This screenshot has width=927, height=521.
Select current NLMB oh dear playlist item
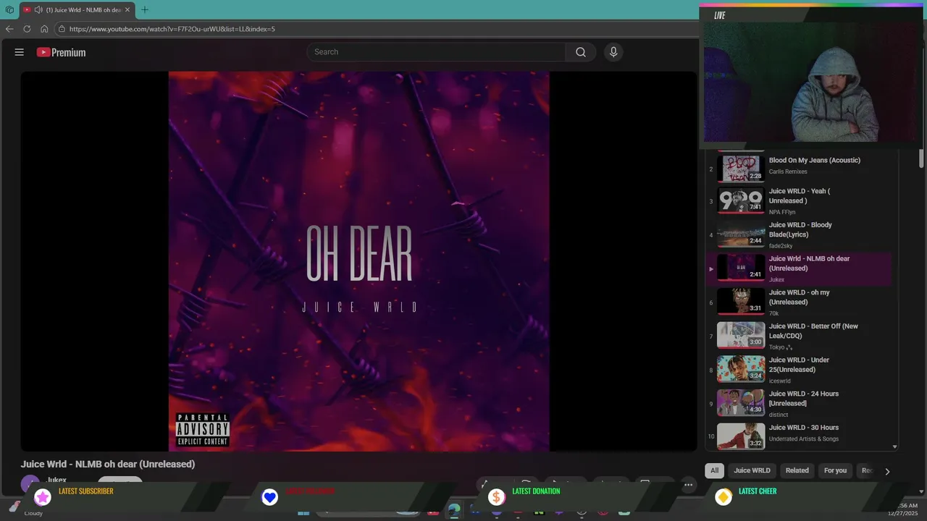(x=799, y=268)
